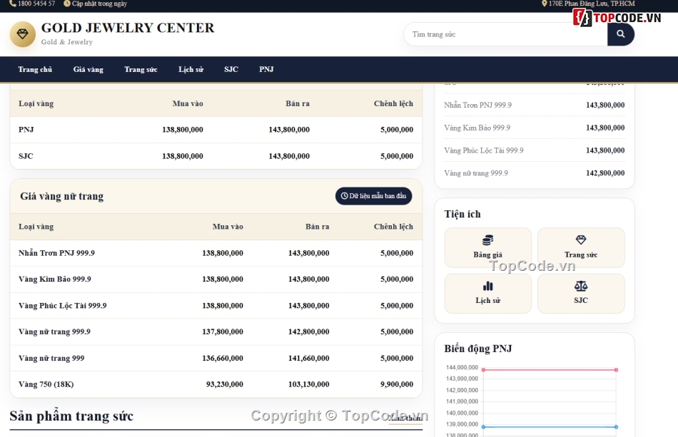Click the gold diamond logo icon
This screenshot has height=437, width=678.
23,34
